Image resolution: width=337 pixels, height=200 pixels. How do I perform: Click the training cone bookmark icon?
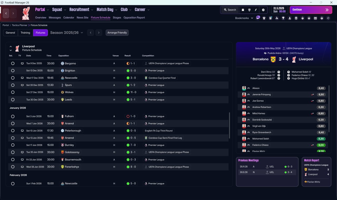click(x=290, y=18)
